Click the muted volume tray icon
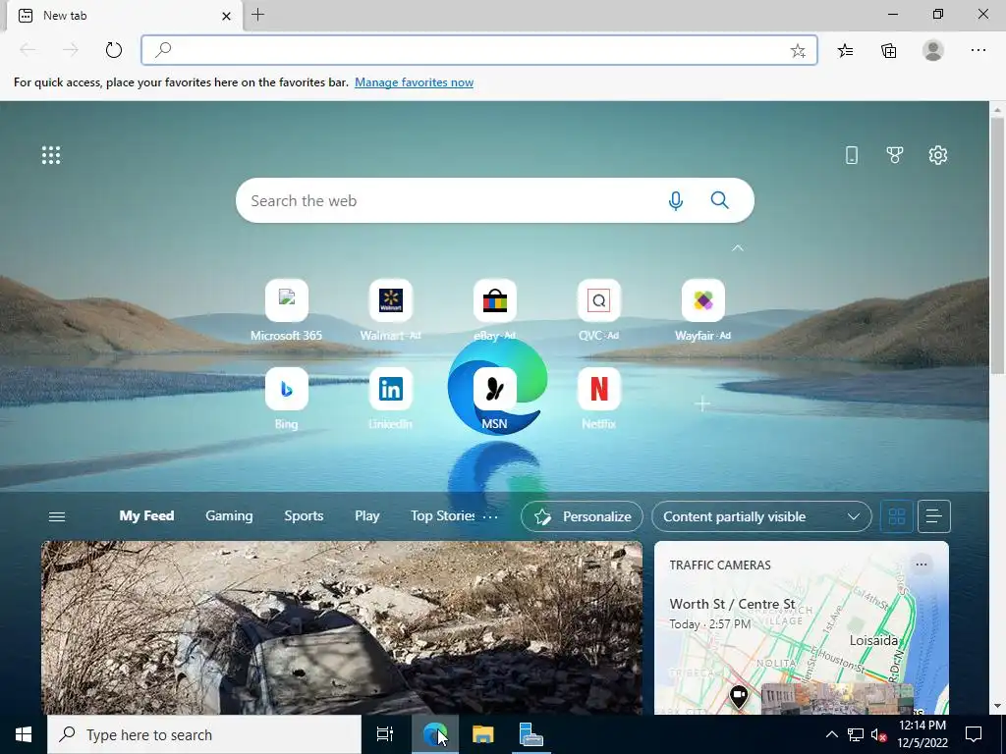 879,734
